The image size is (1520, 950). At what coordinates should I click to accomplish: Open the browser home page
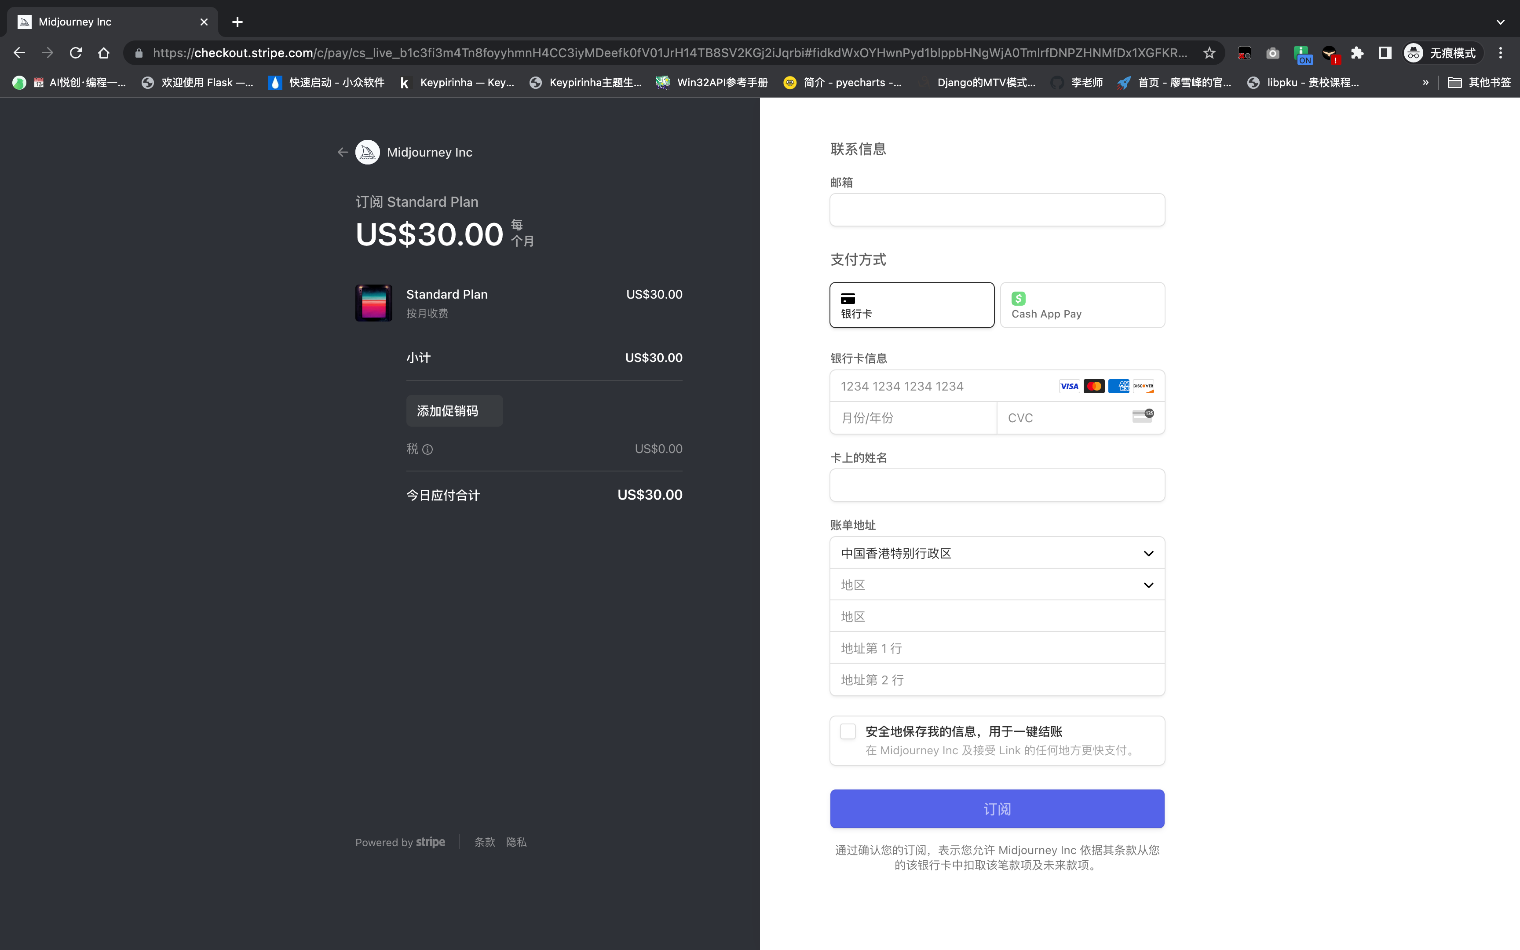tap(104, 53)
